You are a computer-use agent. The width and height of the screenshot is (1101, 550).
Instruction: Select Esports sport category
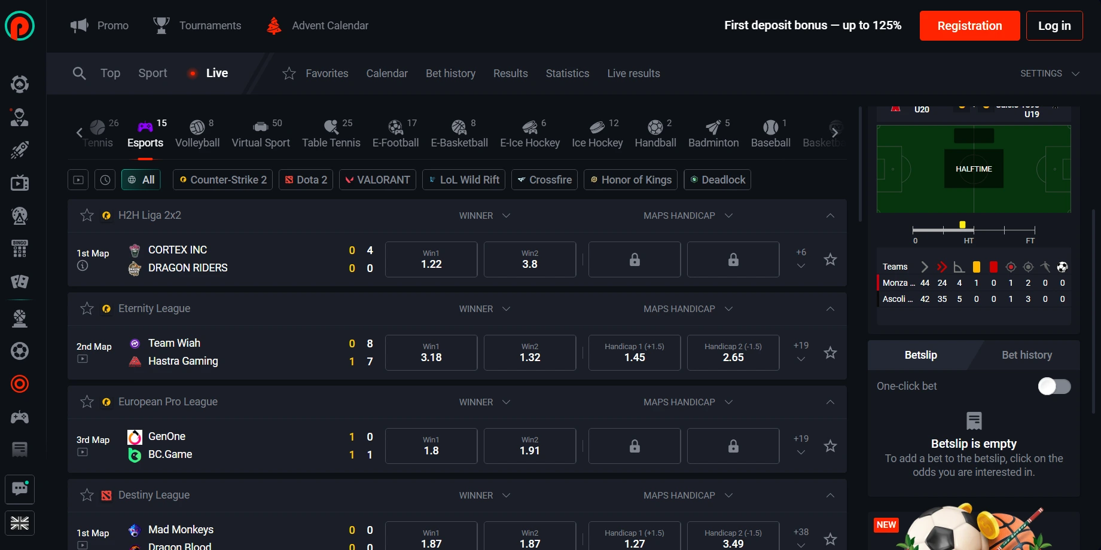coord(145,134)
